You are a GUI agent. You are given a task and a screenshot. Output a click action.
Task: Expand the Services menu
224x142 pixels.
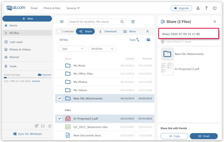[x=73, y=8]
